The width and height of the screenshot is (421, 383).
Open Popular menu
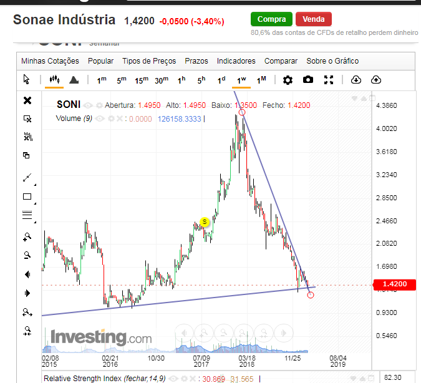(100, 61)
